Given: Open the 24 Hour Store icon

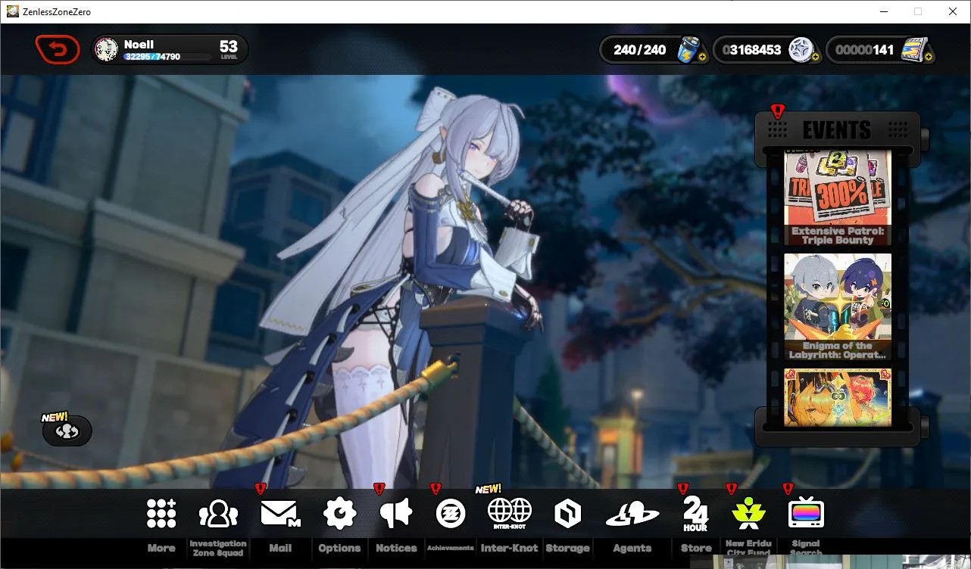Looking at the screenshot, I should tap(695, 514).
